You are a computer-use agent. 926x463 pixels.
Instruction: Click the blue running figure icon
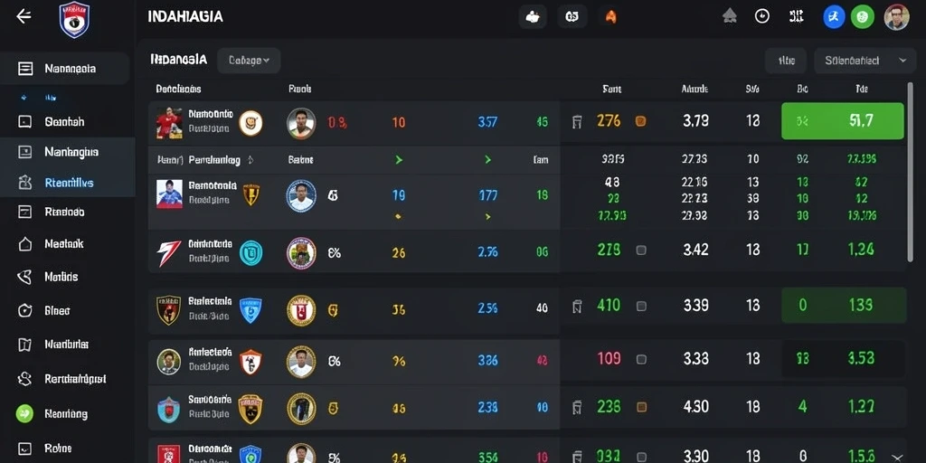(834, 17)
